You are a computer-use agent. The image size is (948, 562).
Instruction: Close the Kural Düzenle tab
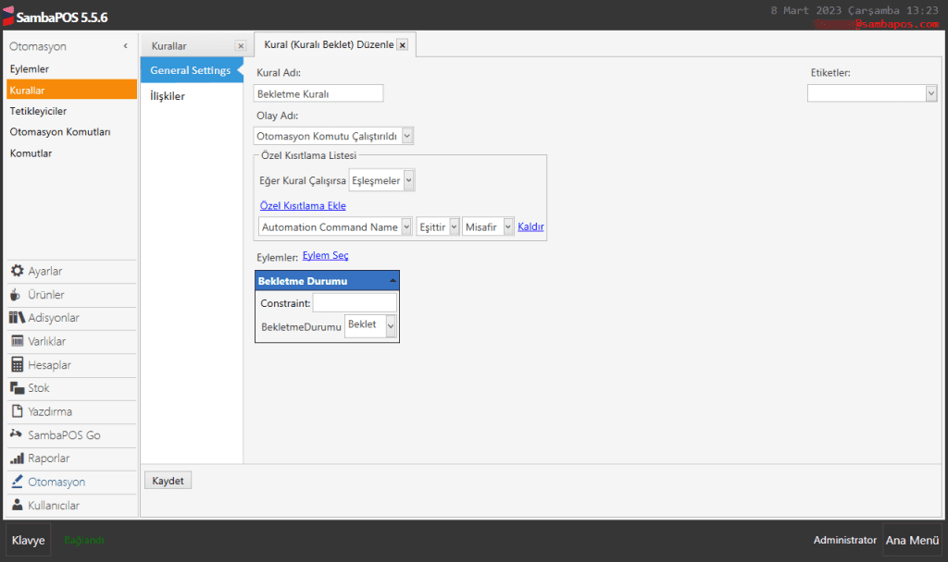click(402, 45)
